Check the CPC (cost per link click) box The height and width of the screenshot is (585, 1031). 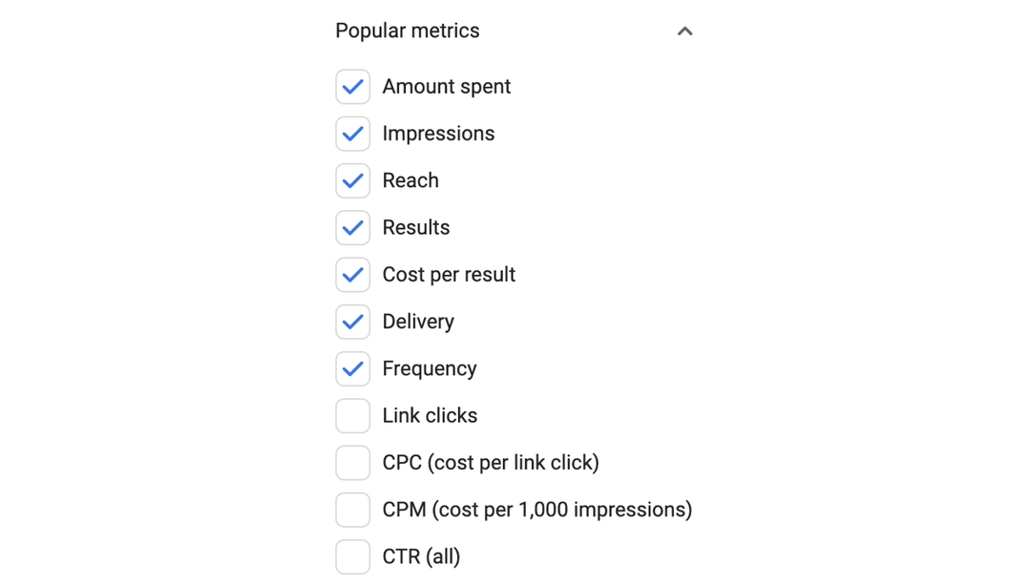coord(352,462)
